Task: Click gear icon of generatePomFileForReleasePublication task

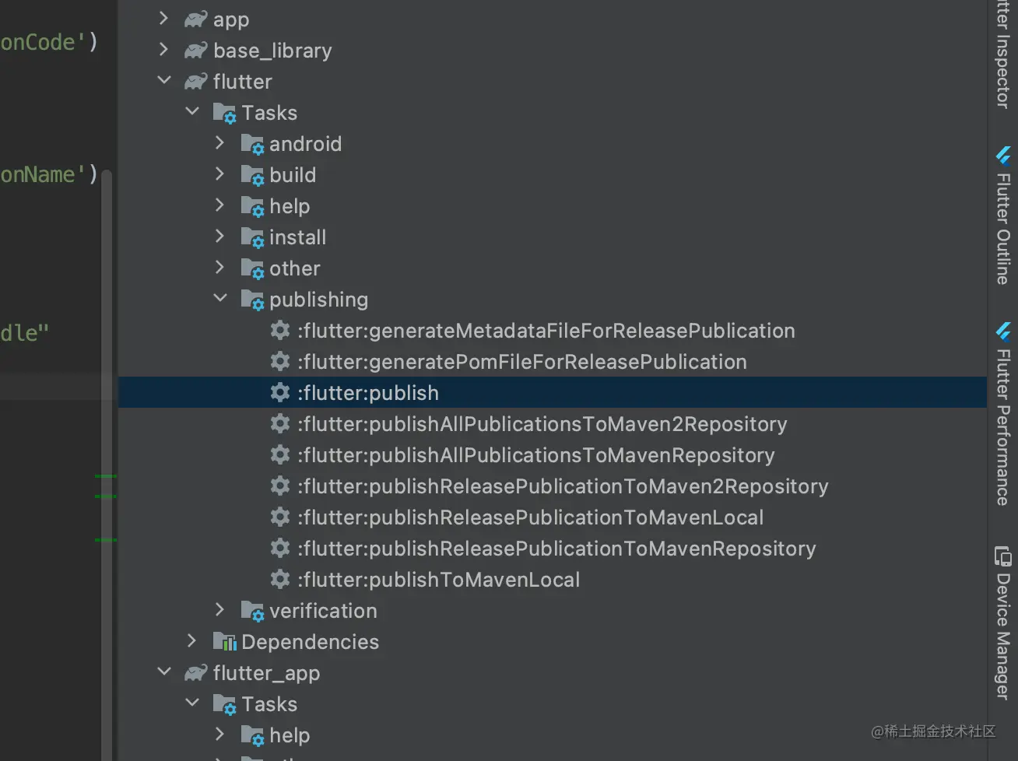Action: (x=280, y=361)
